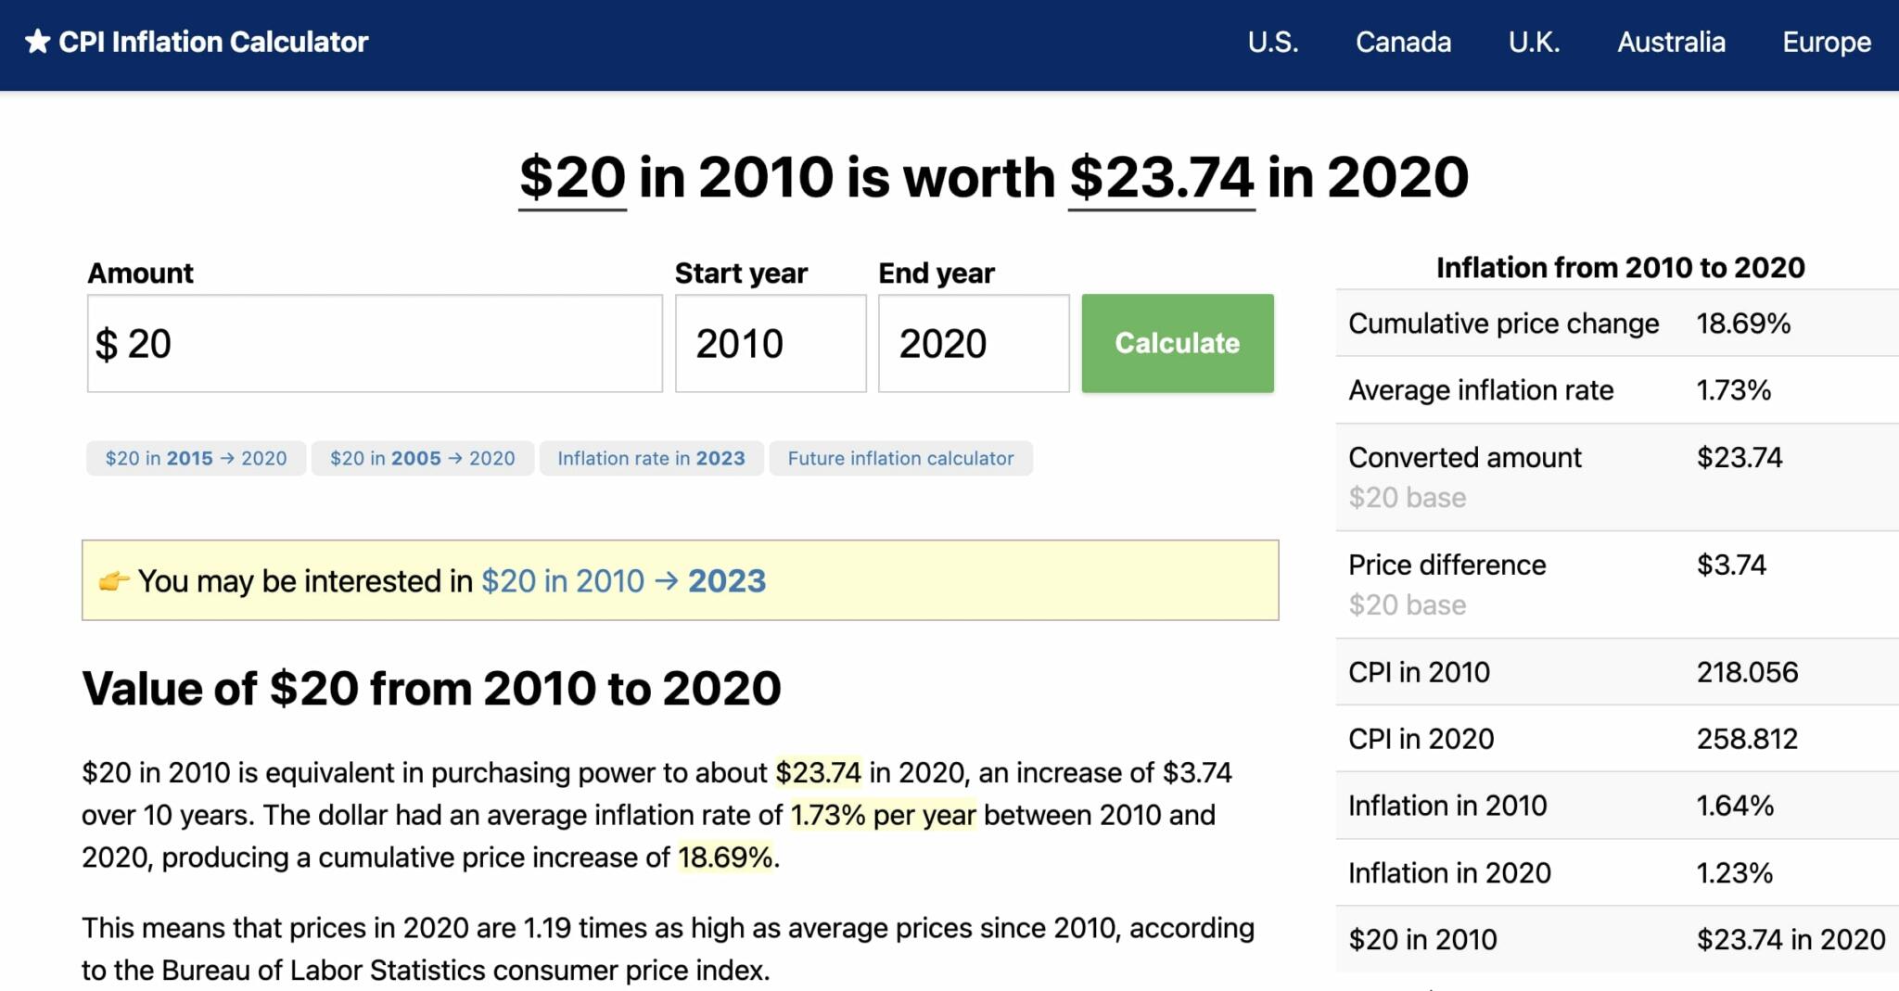
Task: Click the Cumulative price change value 18.69%
Action: (1743, 324)
